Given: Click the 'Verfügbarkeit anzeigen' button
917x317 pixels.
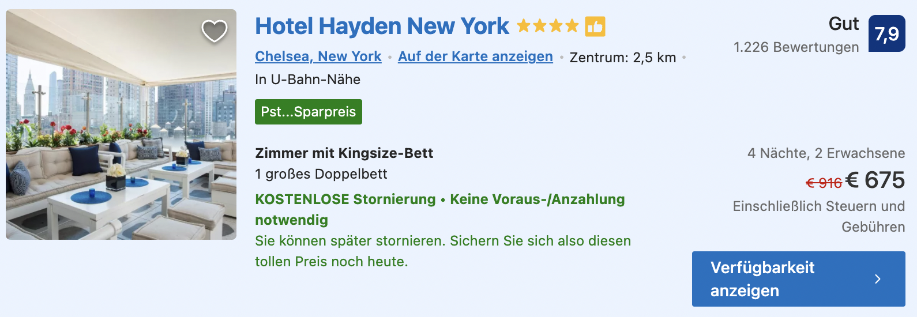Looking at the screenshot, I should point(799,279).
